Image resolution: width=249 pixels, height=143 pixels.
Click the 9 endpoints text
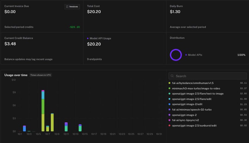pyautogui.click(x=94, y=59)
